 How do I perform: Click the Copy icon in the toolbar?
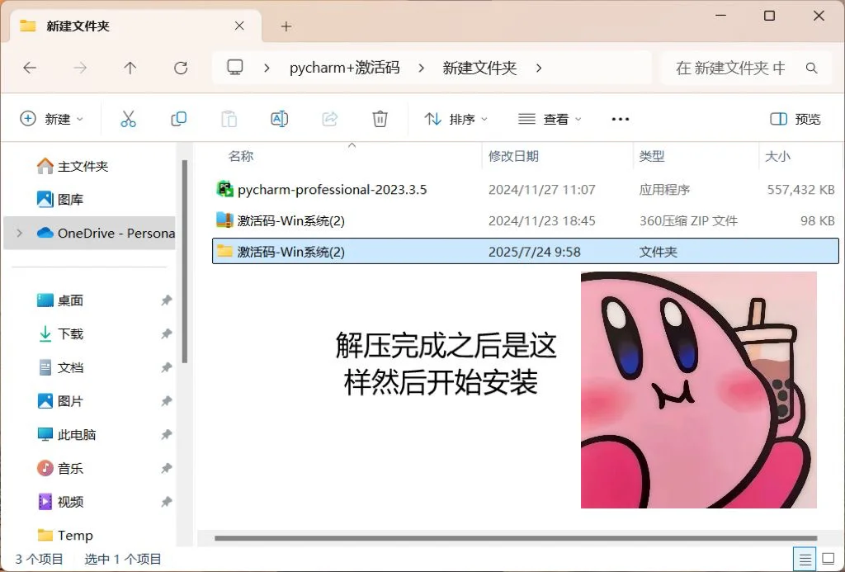pos(178,118)
